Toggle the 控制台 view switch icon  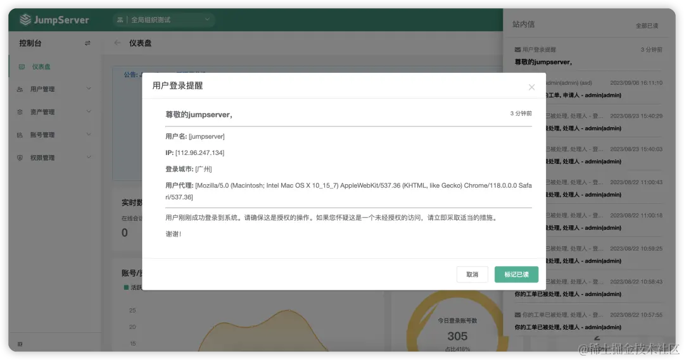(x=87, y=43)
